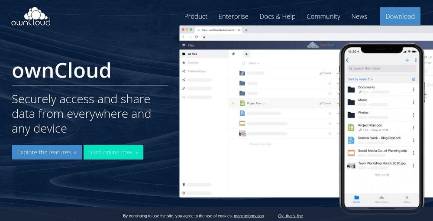Toggle multi-select checkbox icon on phone
The width and height of the screenshot is (433, 221).
414,79
